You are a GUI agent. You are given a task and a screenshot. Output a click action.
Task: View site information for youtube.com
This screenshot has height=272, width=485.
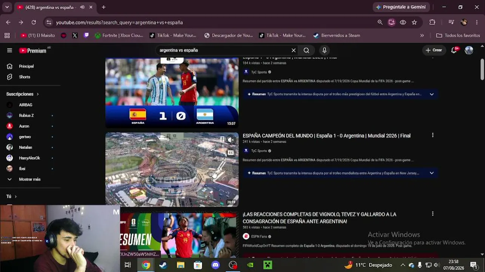pyautogui.click(x=49, y=22)
